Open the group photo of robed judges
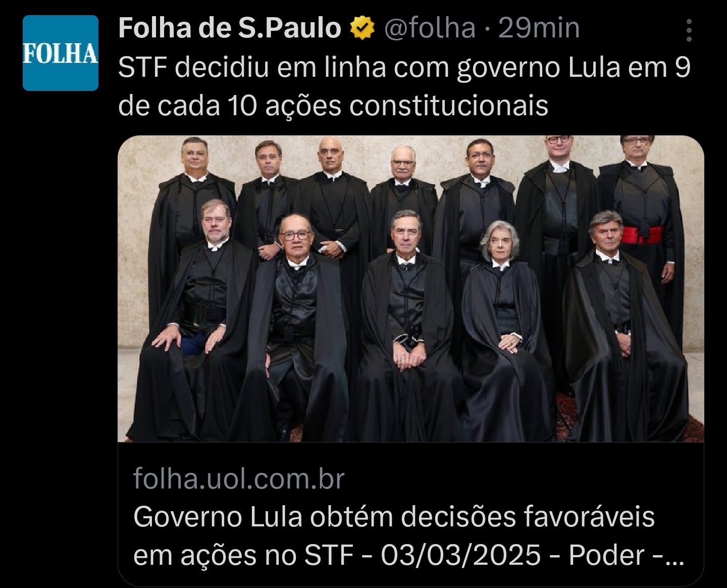727x588 pixels. [411, 289]
